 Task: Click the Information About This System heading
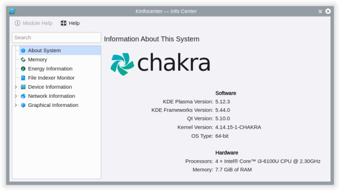[152, 39]
